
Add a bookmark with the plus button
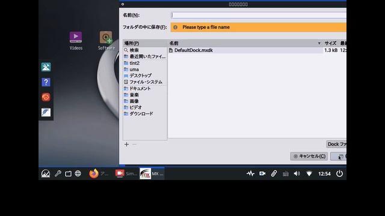tap(126, 144)
